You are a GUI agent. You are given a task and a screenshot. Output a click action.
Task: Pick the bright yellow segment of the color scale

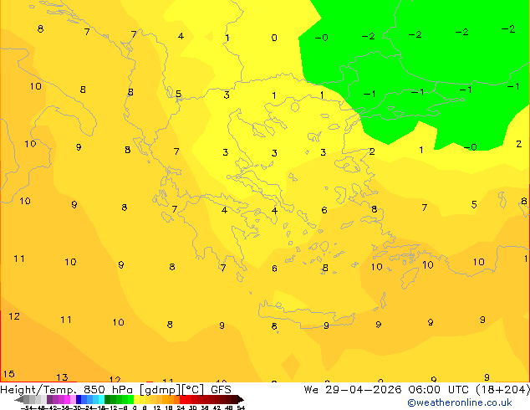136,399
